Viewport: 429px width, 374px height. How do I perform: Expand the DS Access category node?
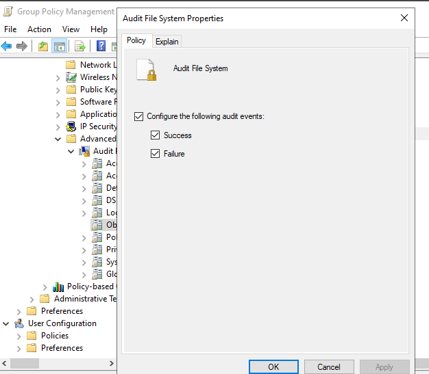click(x=84, y=202)
